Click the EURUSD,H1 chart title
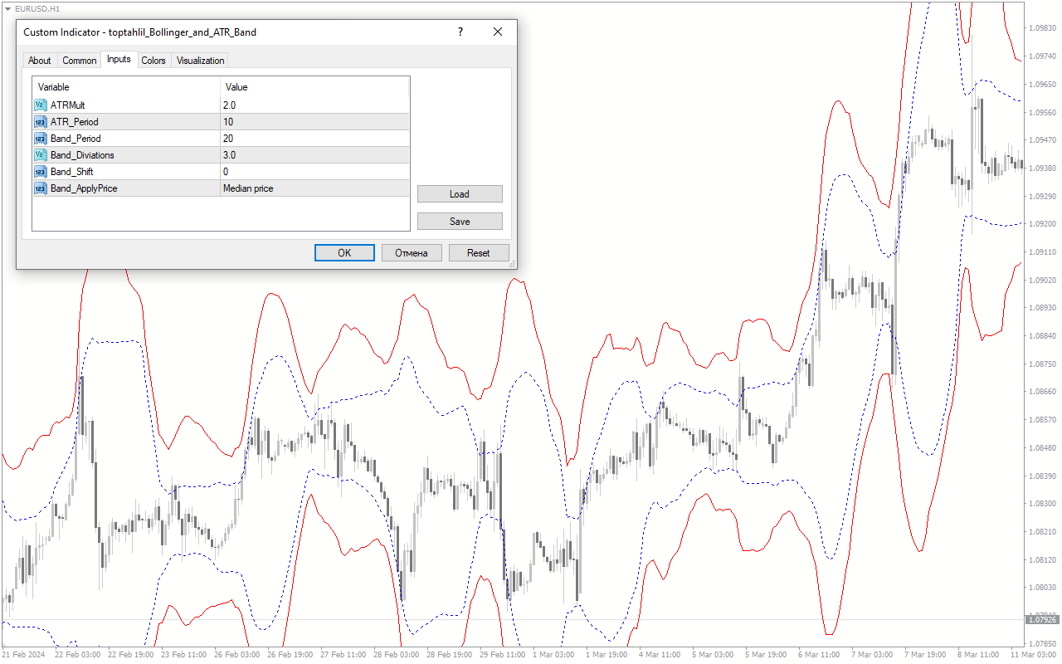 click(x=37, y=8)
